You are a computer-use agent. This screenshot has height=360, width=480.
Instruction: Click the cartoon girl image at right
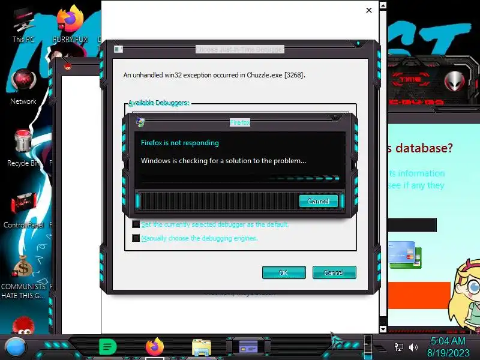click(464, 296)
